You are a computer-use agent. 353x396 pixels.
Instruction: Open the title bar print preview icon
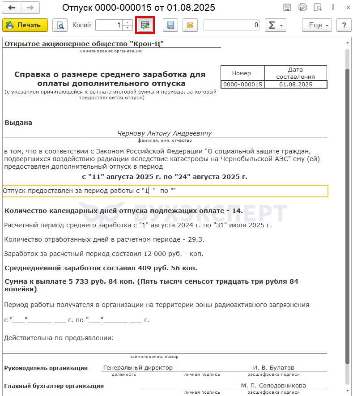tap(318, 8)
